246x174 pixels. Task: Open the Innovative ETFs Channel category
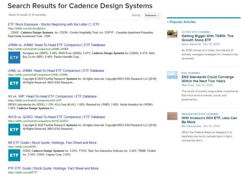coord(200,114)
